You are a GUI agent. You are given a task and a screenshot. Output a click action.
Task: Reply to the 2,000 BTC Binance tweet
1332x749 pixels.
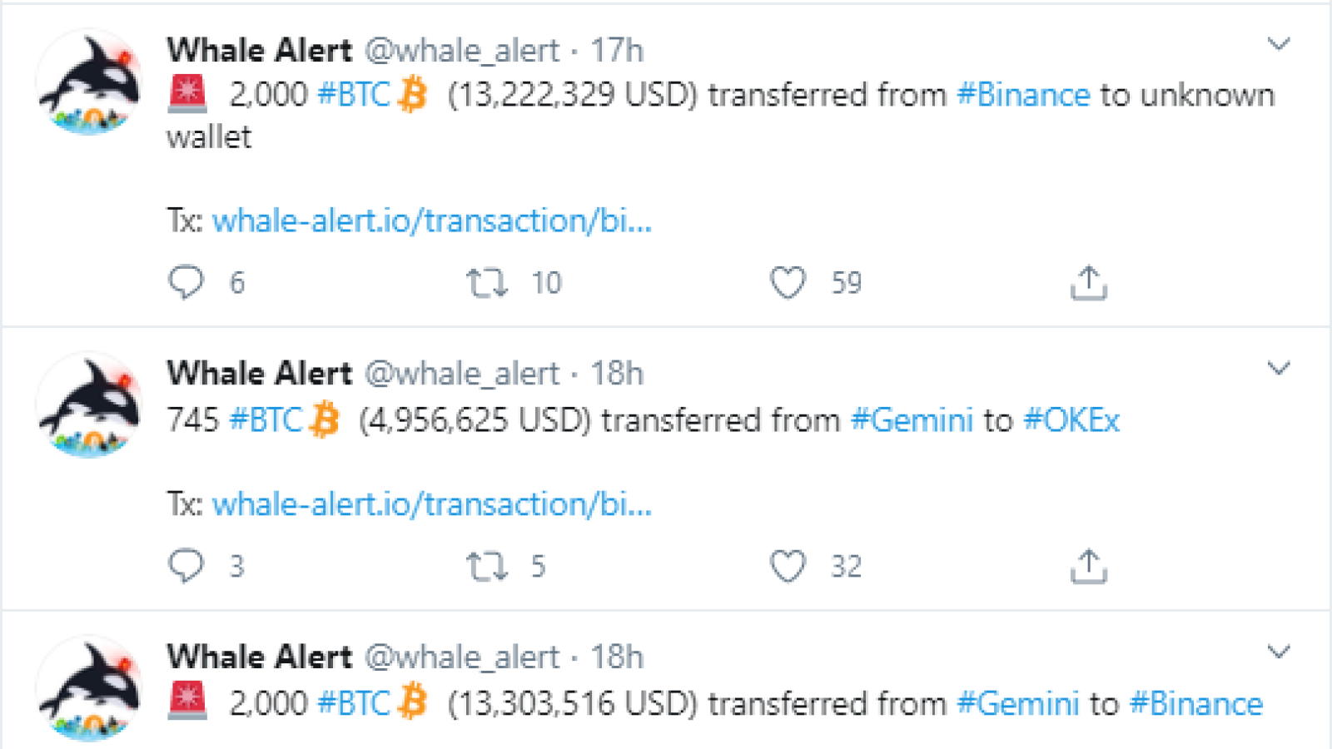coord(186,282)
